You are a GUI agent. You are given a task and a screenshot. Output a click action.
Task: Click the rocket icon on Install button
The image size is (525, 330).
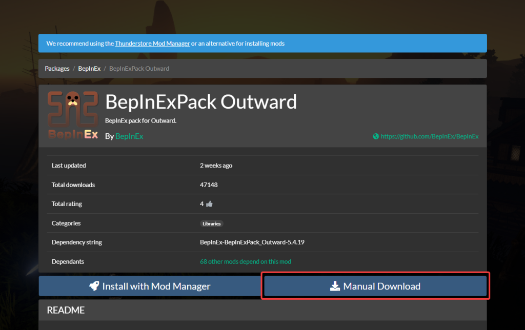[x=94, y=286]
